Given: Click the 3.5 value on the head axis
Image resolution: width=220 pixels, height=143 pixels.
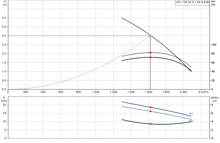Looking at the screenshot, I should point(4,27).
